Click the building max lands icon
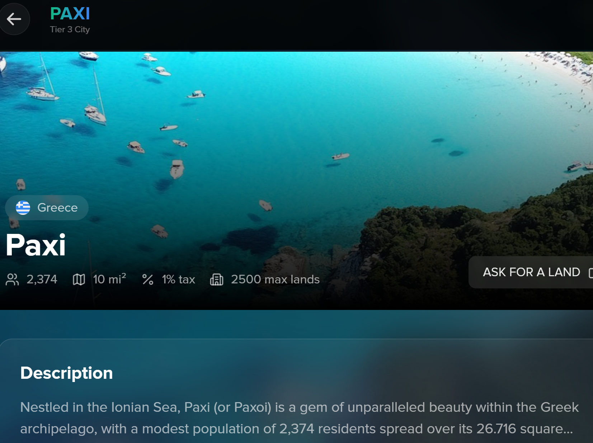 pyautogui.click(x=217, y=279)
